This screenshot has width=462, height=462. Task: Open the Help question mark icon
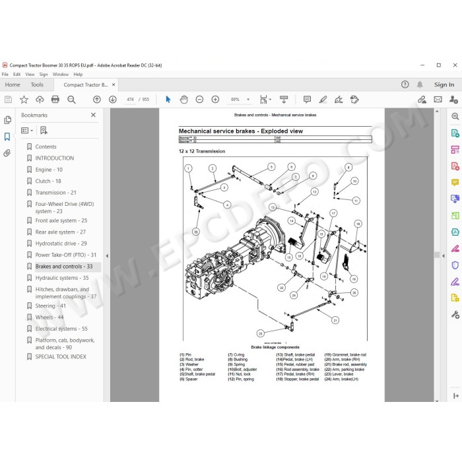[x=405, y=84]
